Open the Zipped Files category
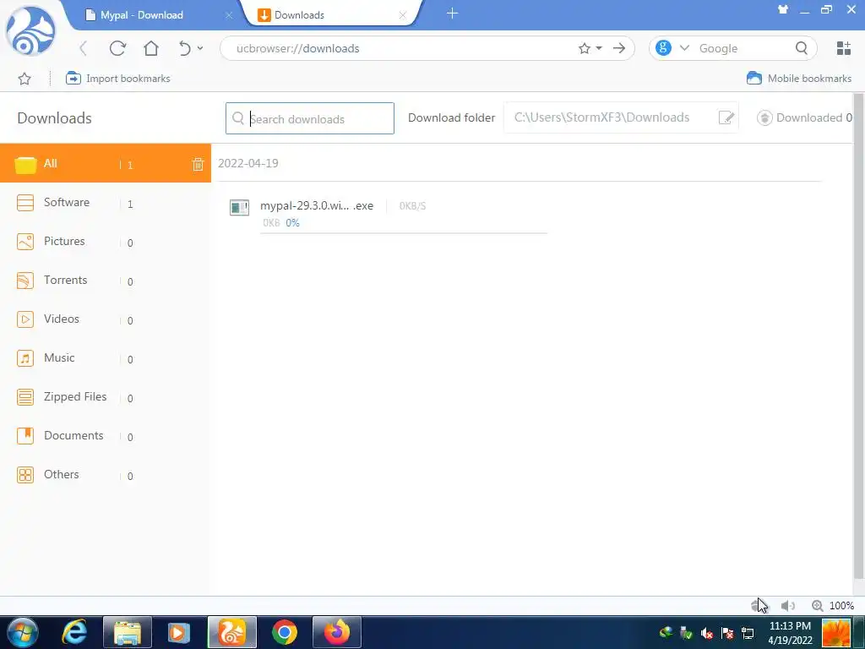This screenshot has width=865, height=649. (106, 397)
